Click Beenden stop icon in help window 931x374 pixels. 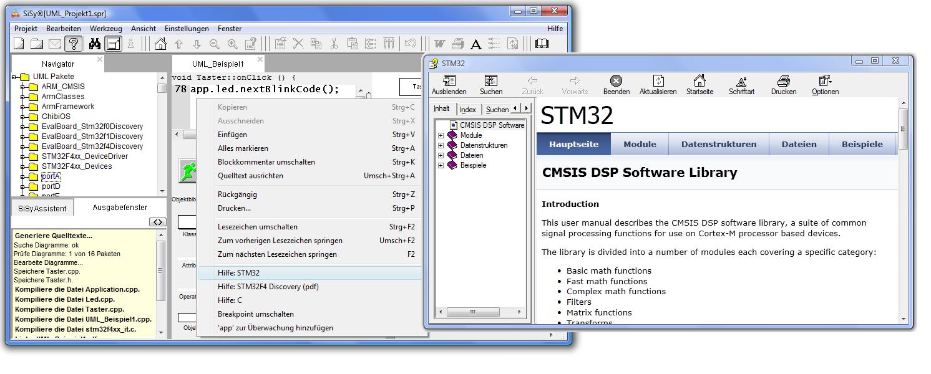point(616,85)
